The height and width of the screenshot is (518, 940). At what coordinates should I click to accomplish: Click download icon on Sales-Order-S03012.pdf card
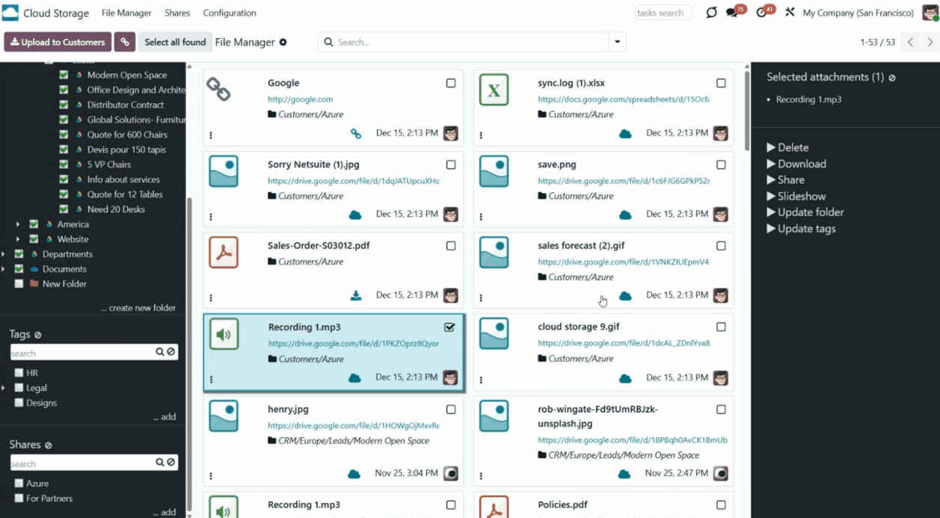[x=356, y=295]
